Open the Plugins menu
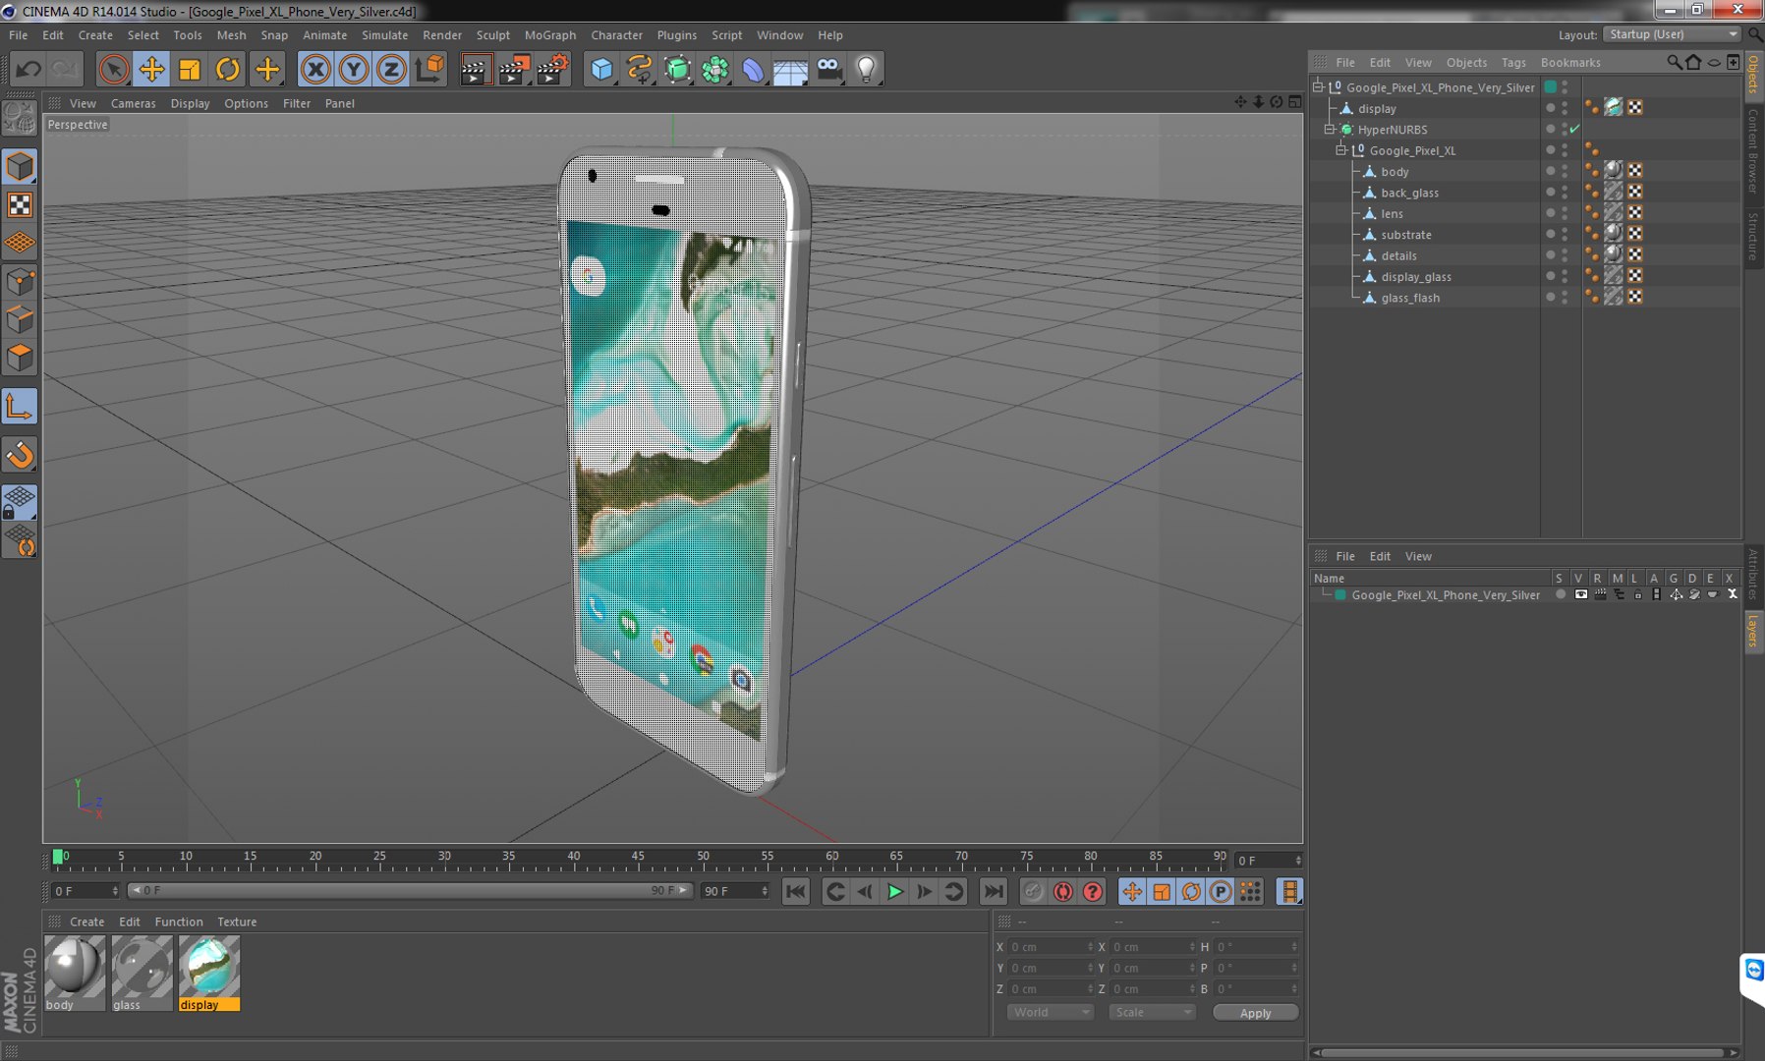 pos(676,34)
